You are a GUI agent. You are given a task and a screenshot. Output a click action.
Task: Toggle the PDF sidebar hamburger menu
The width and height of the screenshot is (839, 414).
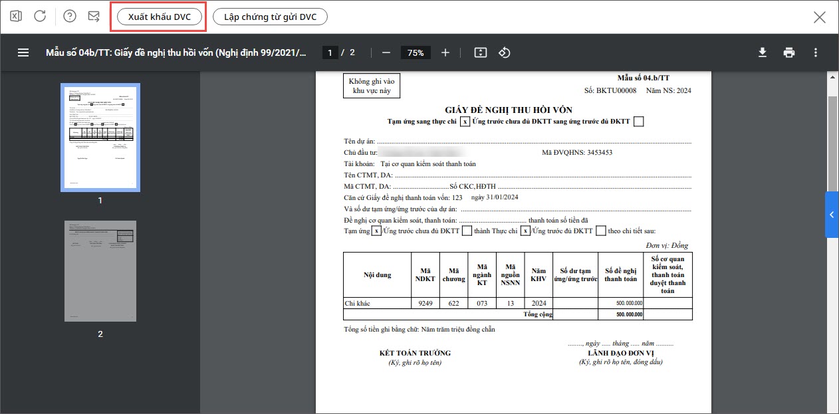[x=23, y=52]
